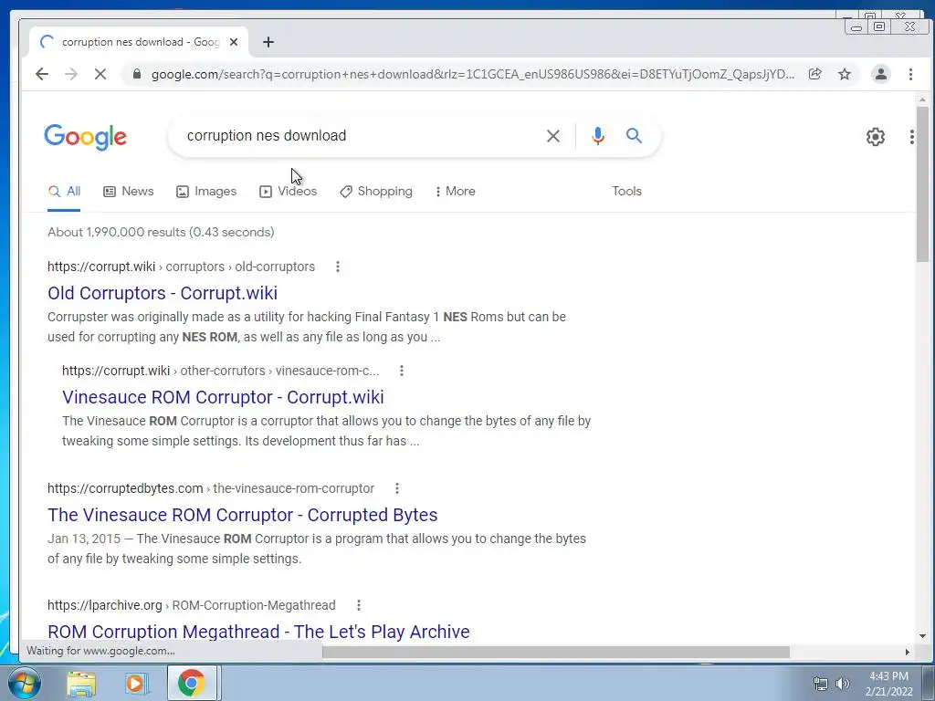
Task: Share this page icon in address bar
Action: point(814,74)
